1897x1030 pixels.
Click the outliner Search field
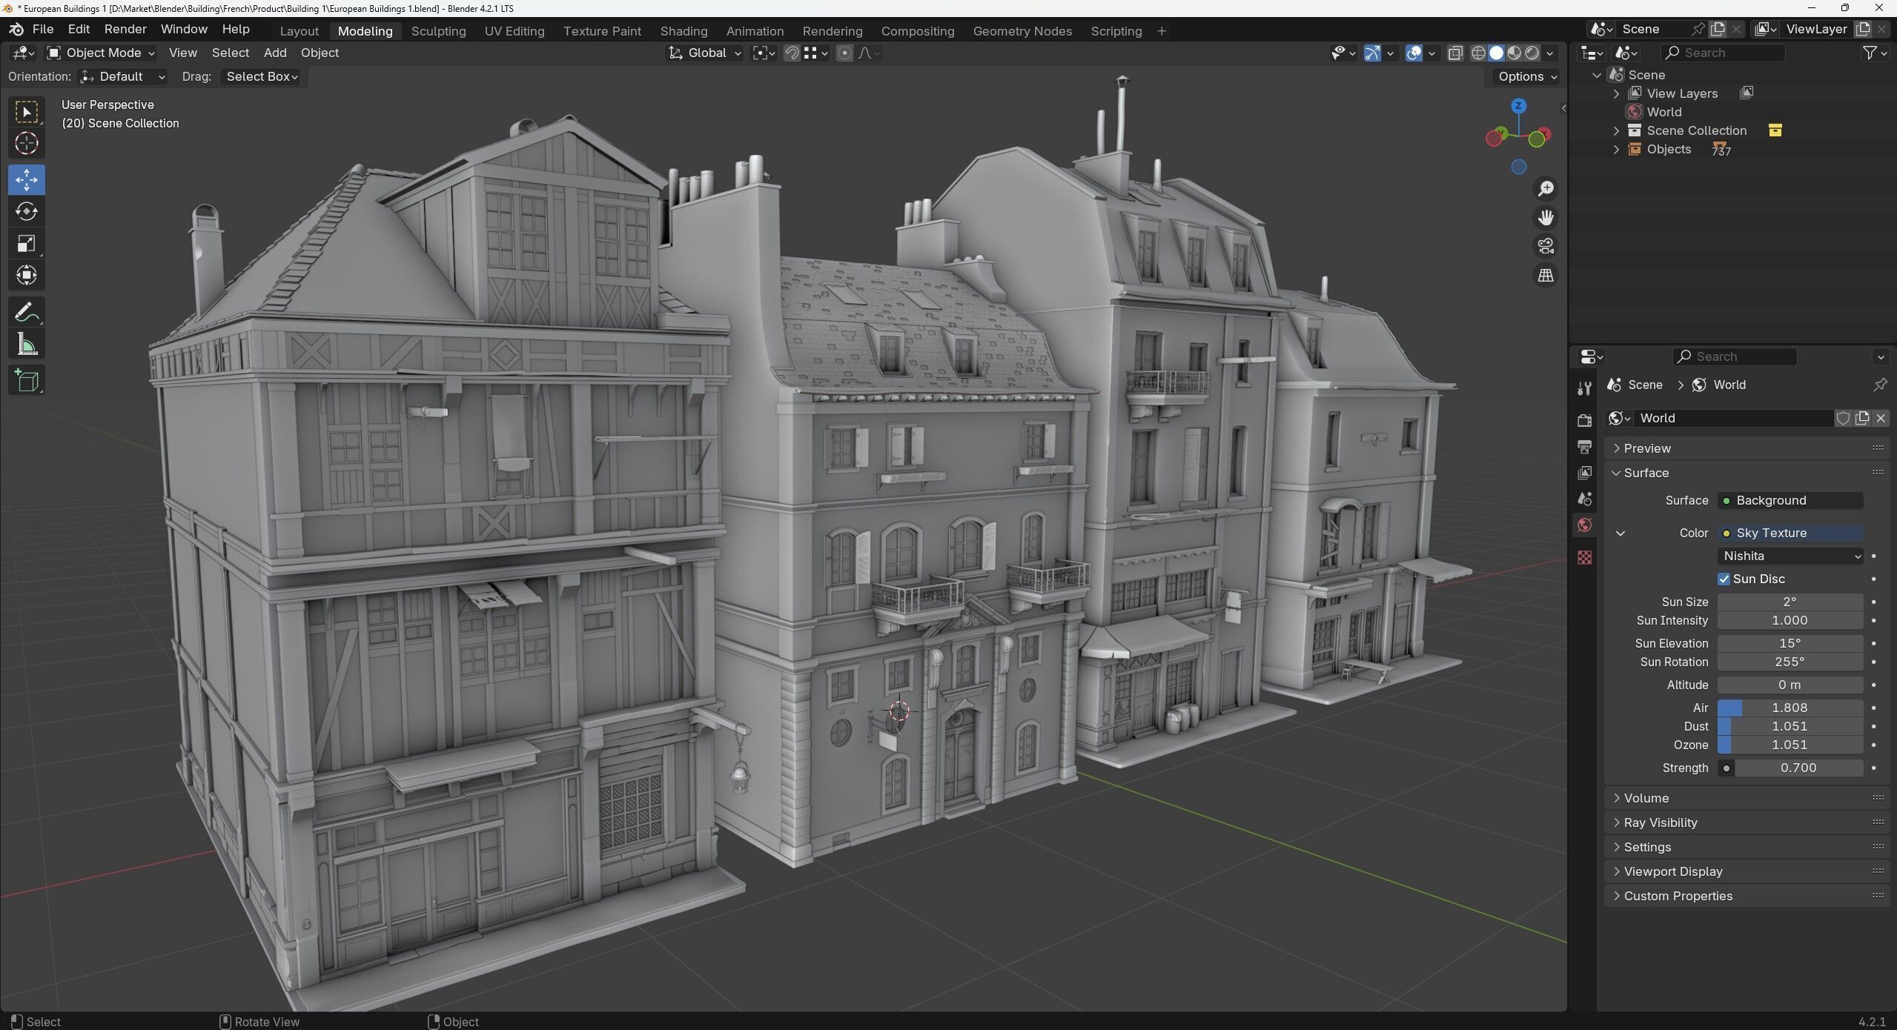tap(1723, 53)
